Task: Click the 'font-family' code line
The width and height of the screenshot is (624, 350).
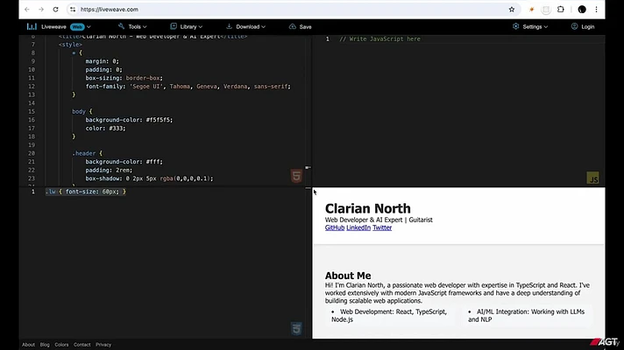Action: tap(188, 87)
